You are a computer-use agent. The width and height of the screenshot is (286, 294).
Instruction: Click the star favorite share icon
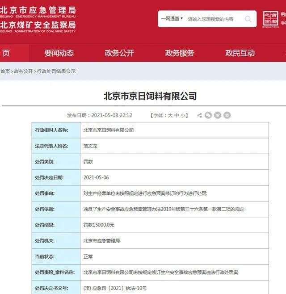pyautogui.click(x=227, y=115)
